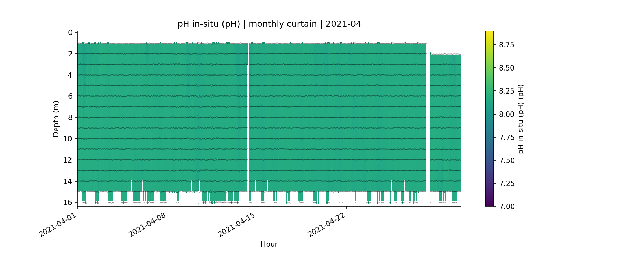Pick the dark purple bottom of the colorbar
This screenshot has width=619, height=258.
(489, 204)
